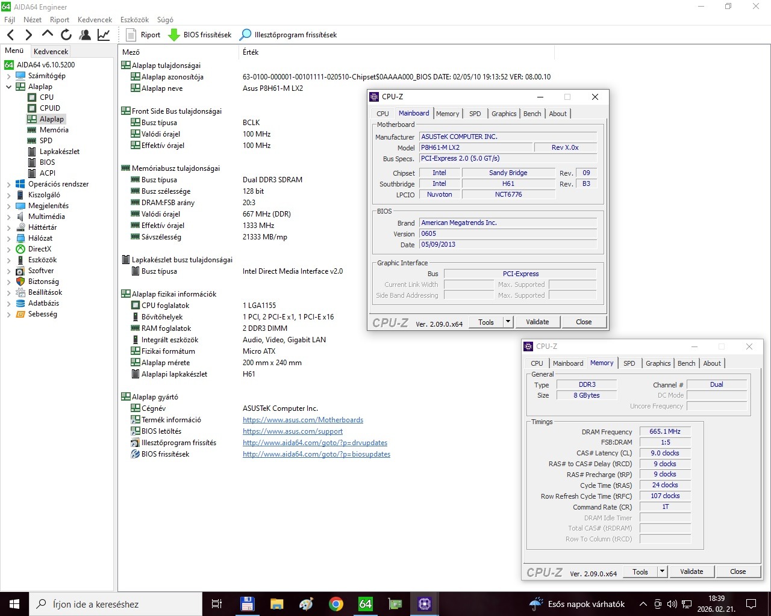Open the graph chart icon in toolbar
This screenshot has width=771, height=616.
coord(104,35)
